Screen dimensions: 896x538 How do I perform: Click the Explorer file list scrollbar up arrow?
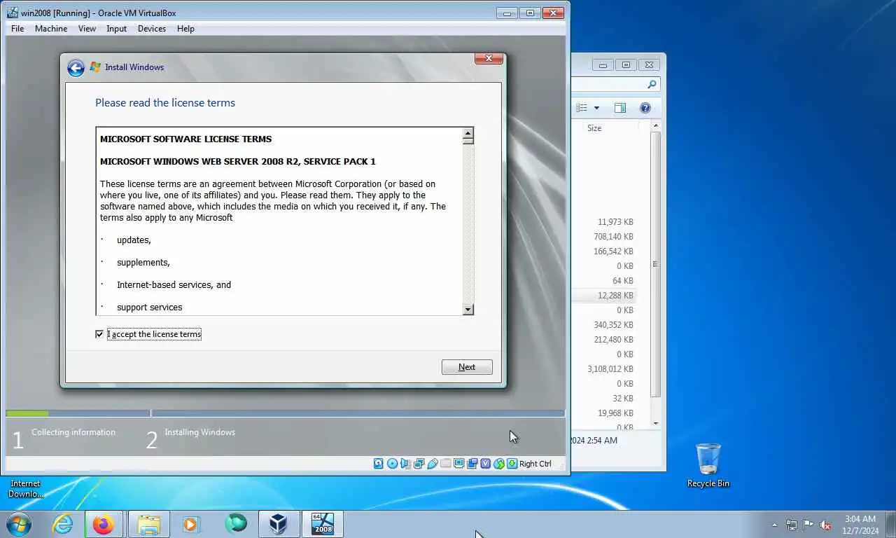pos(656,127)
